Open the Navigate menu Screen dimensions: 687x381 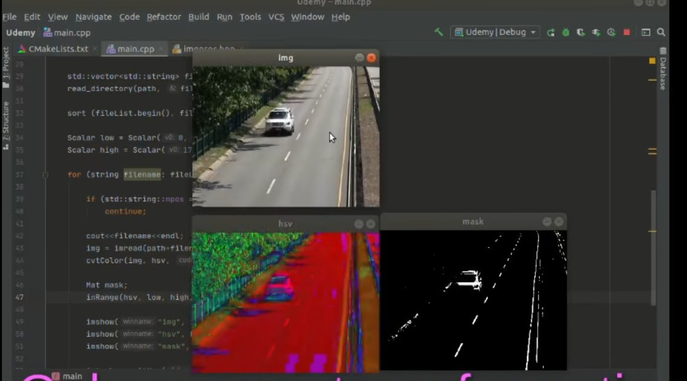tap(93, 17)
